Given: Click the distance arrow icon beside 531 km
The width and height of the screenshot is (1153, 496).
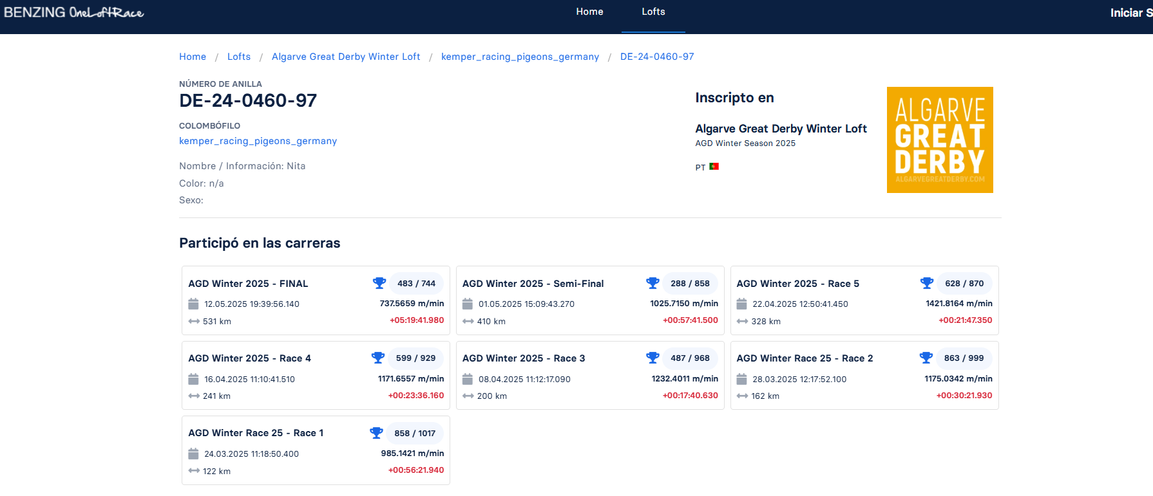Looking at the screenshot, I should pos(194,321).
